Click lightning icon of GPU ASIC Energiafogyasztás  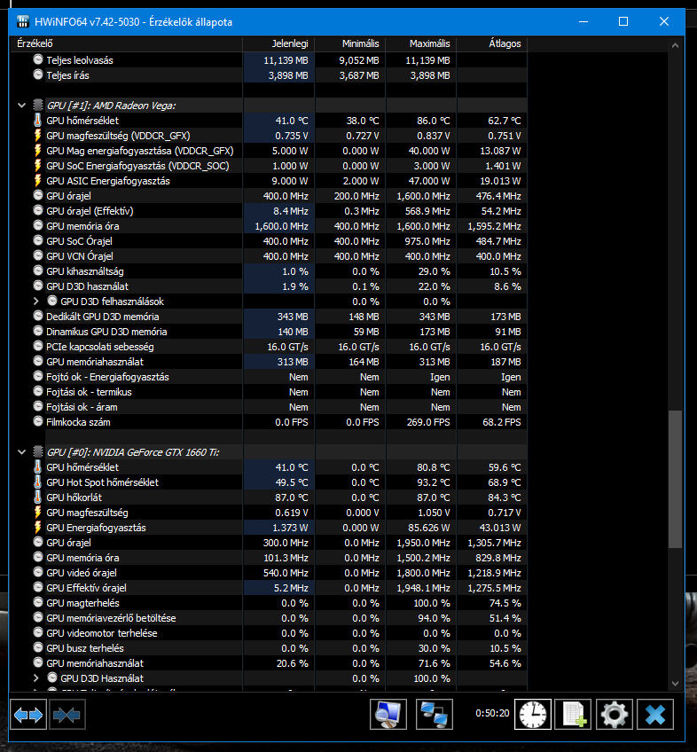[x=38, y=180]
